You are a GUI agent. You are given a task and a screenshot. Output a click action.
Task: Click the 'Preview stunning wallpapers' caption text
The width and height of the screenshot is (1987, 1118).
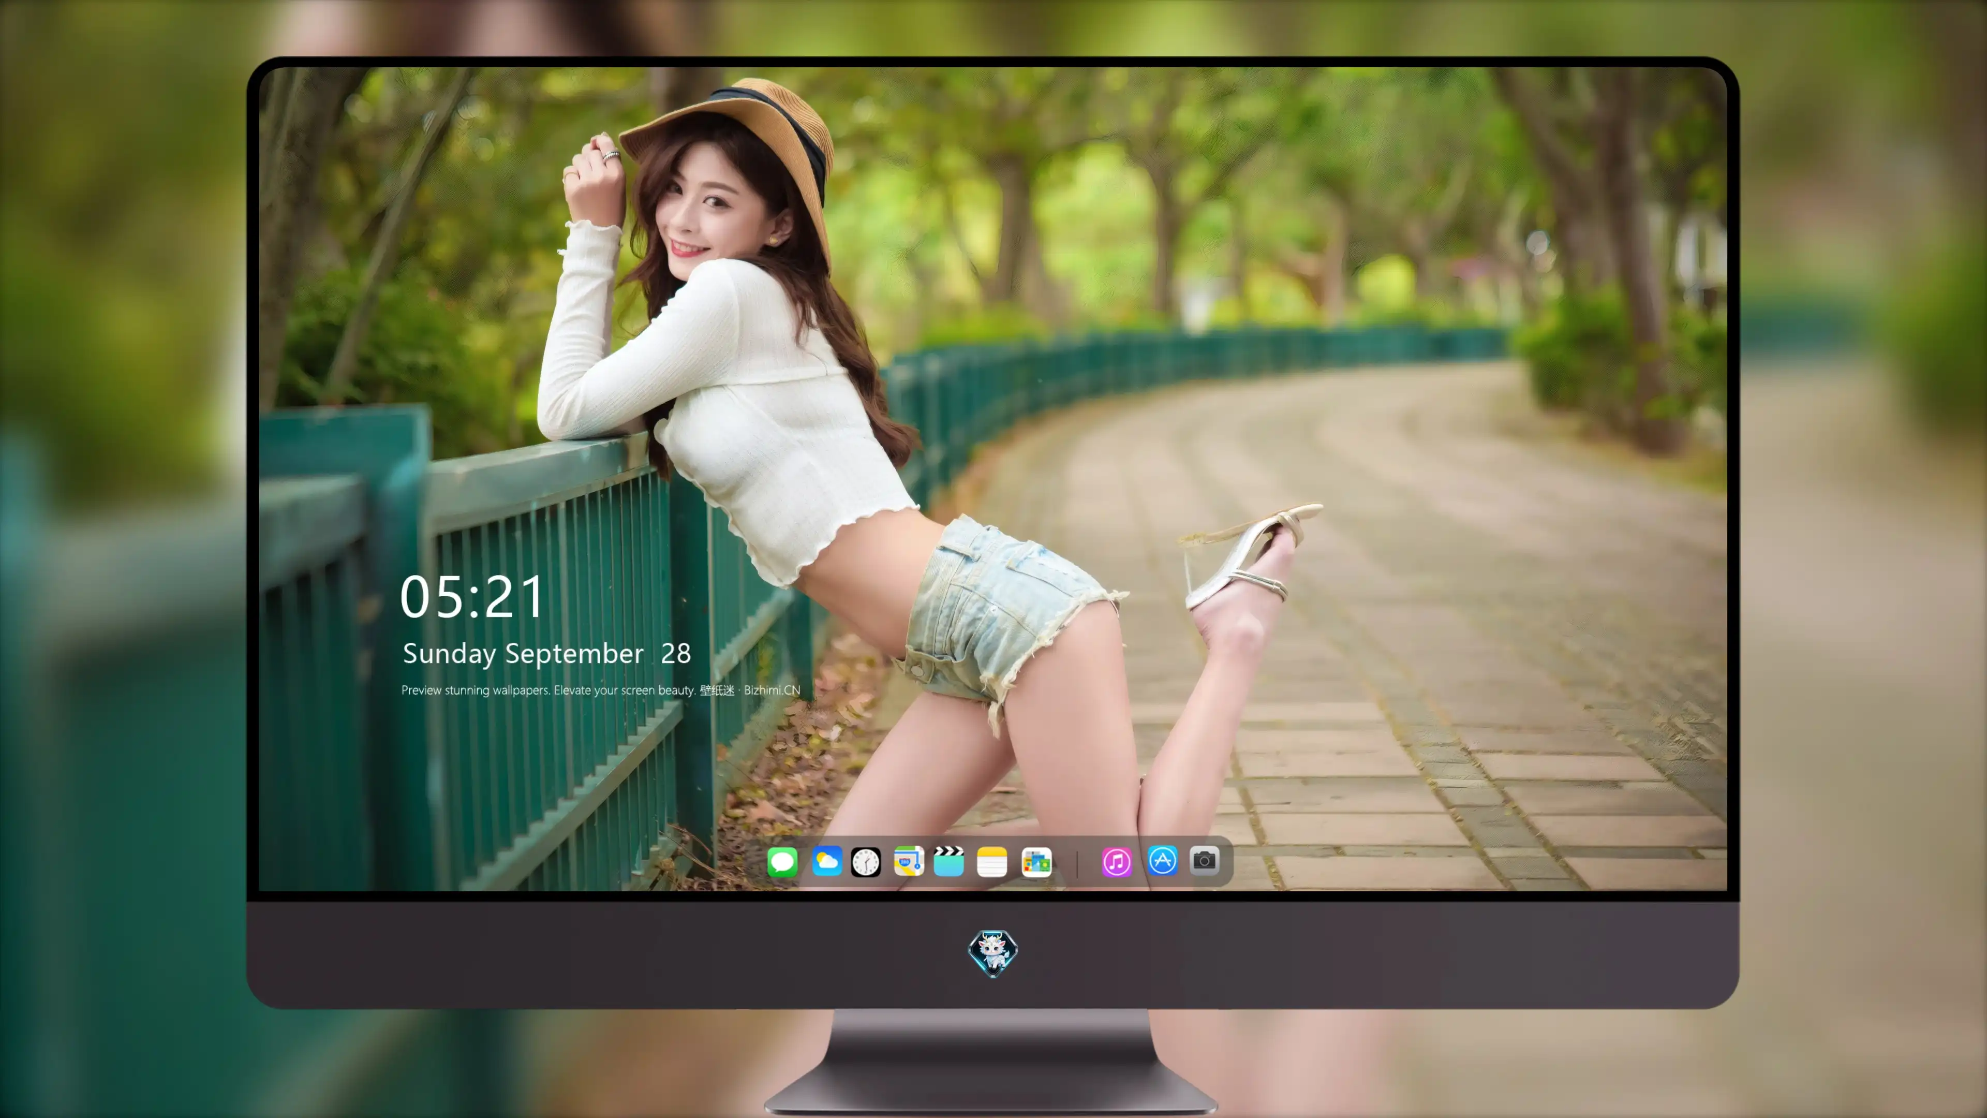coord(601,690)
